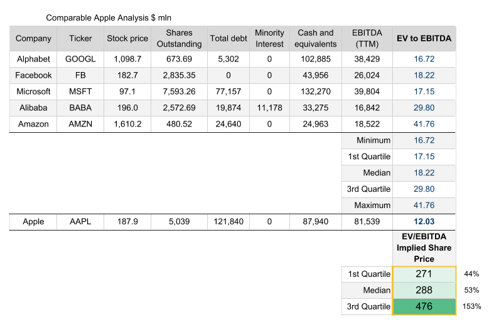489x322 pixels.
Task: Select Microsoft's total debt value 77,157
Action: [x=228, y=91]
